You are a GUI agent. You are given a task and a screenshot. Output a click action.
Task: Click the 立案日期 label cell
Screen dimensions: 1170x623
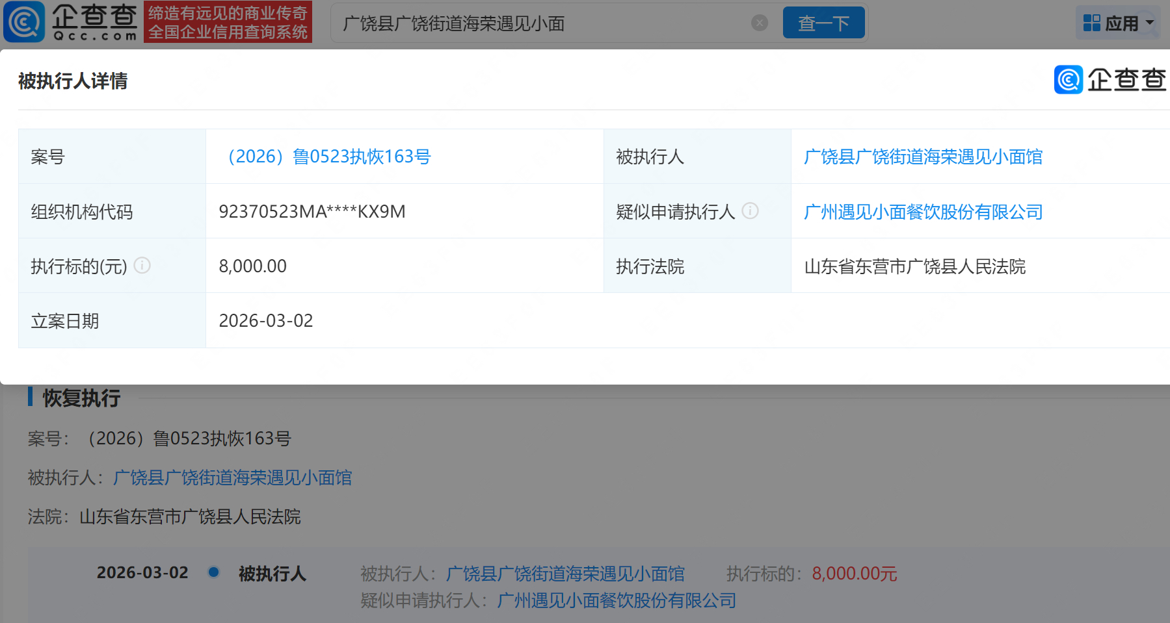pos(112,320)
